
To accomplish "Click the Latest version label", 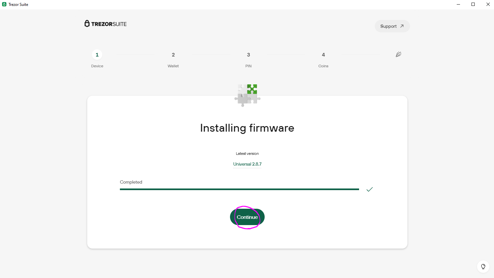I will 247,154.
